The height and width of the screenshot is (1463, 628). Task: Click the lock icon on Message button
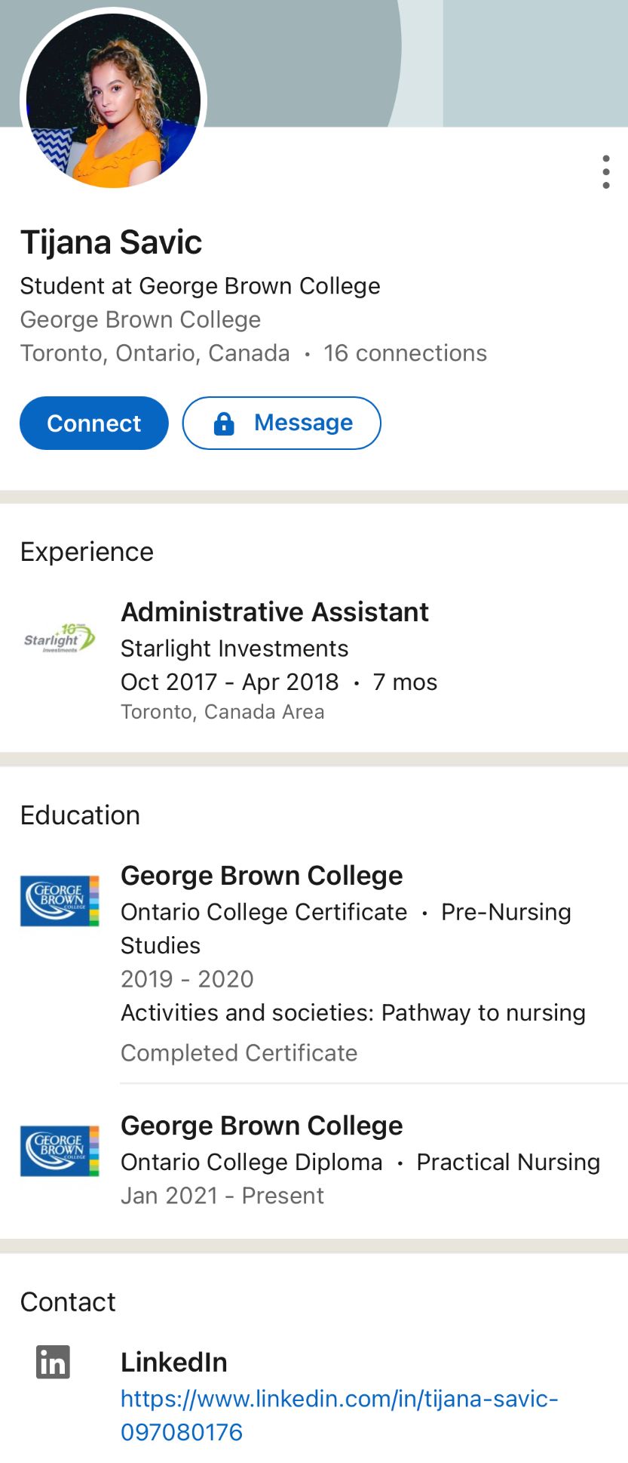pyautogui.click(x=224, y=423)
